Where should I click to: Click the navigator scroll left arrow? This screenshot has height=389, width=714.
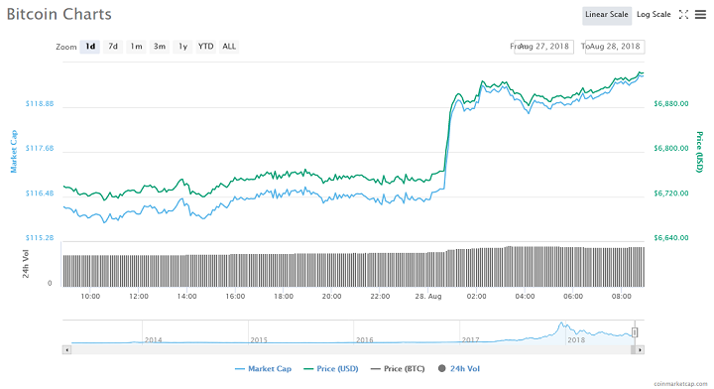(67, 350)
